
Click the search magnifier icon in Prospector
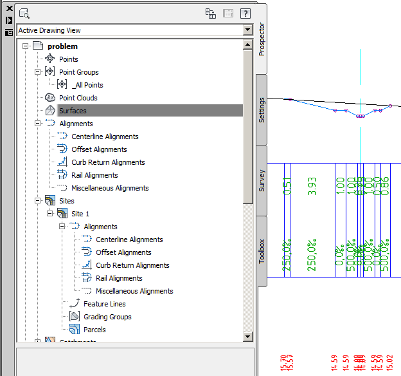[24, 13]
